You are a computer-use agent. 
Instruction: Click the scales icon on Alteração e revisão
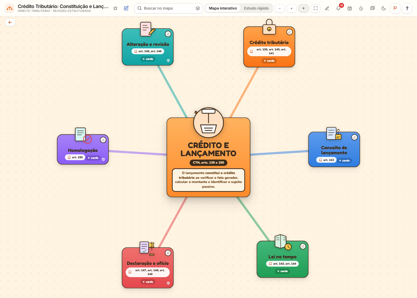pyautogui.click(x=168, y=60)
